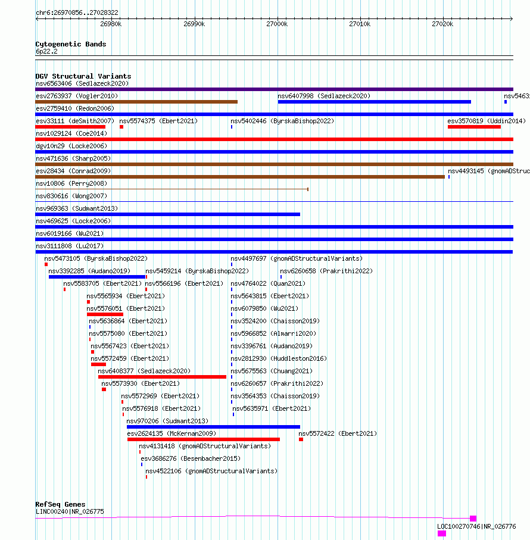530x540 pixels.
Task: Click nsv5573930 (Ebert2021) label
Action: coord(141,383)
